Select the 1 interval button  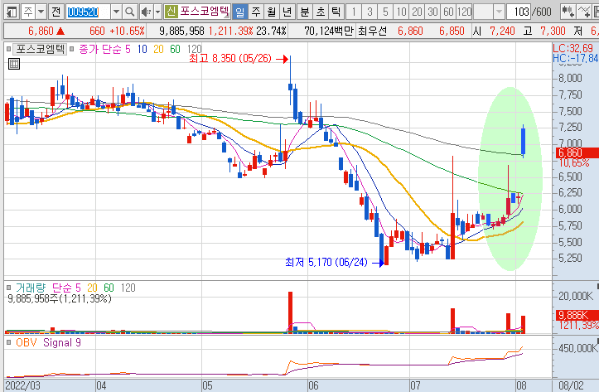coord(354,12)
